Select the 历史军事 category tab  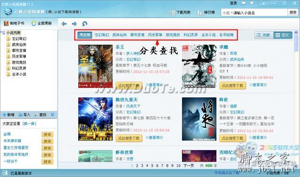click(155, 35)
